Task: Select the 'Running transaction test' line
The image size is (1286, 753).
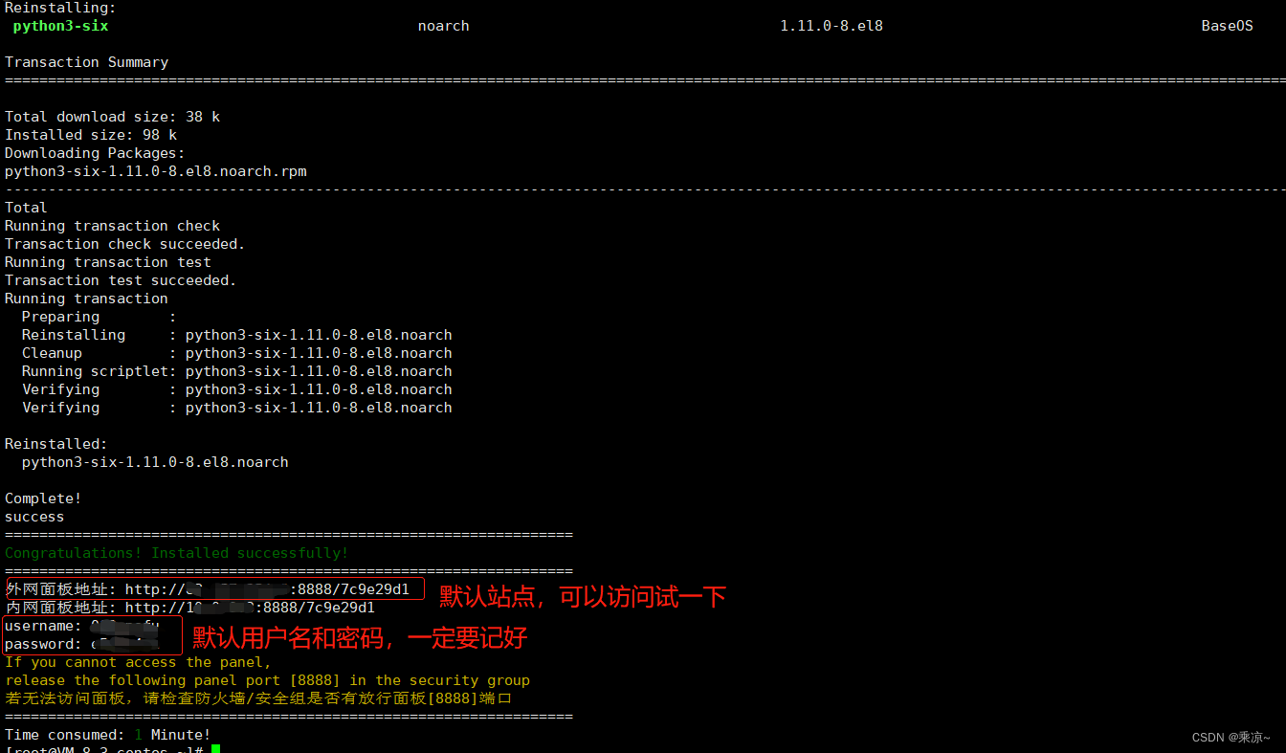Action: point(107,262)
